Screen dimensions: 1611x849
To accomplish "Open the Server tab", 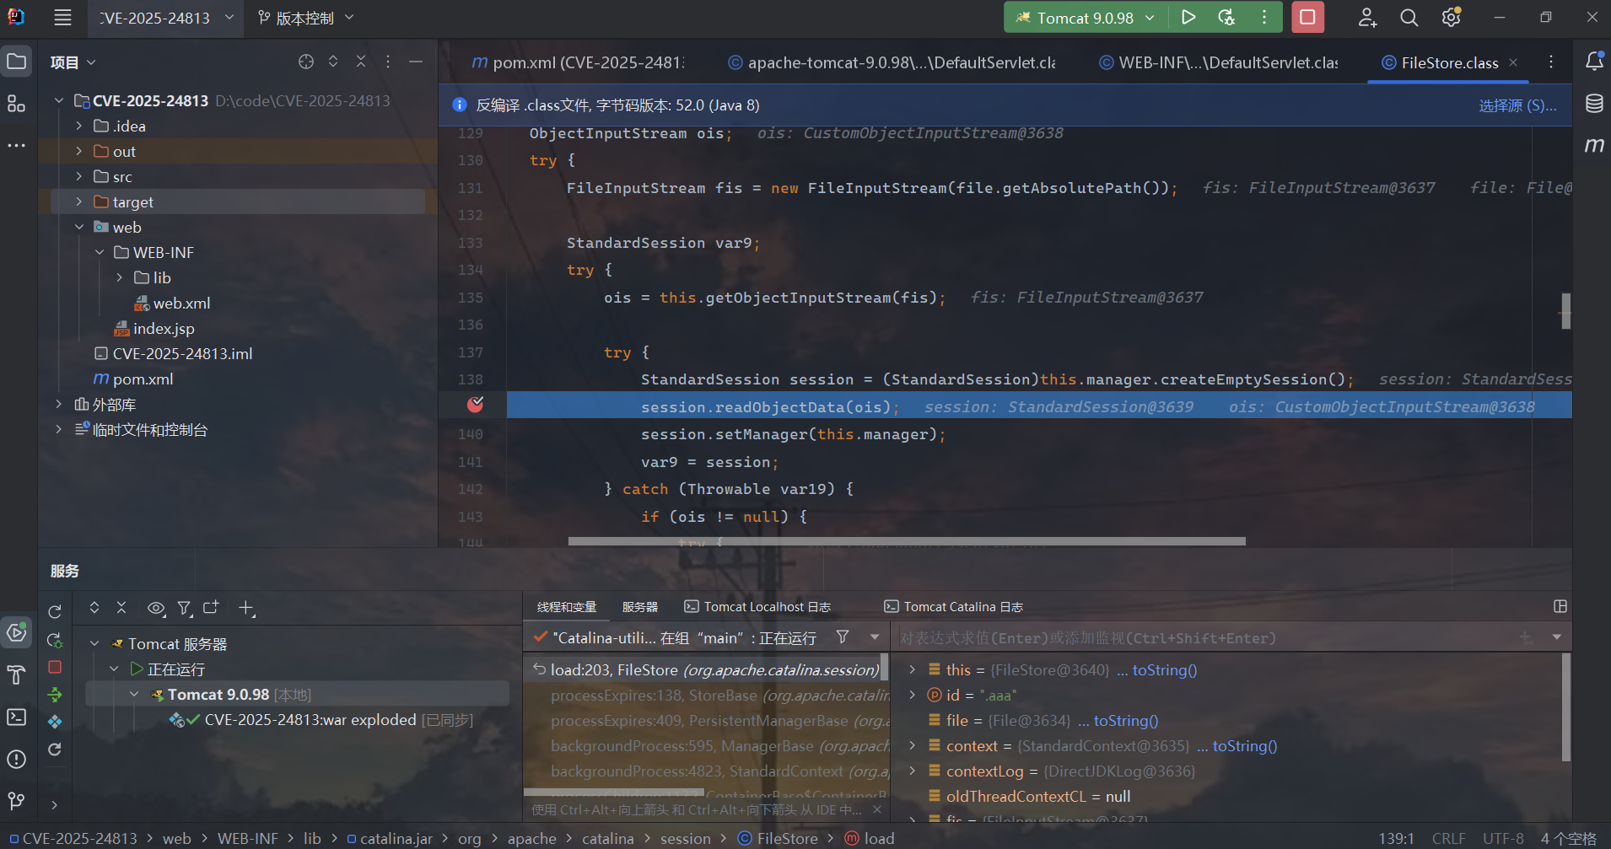I will pos(639,607).
